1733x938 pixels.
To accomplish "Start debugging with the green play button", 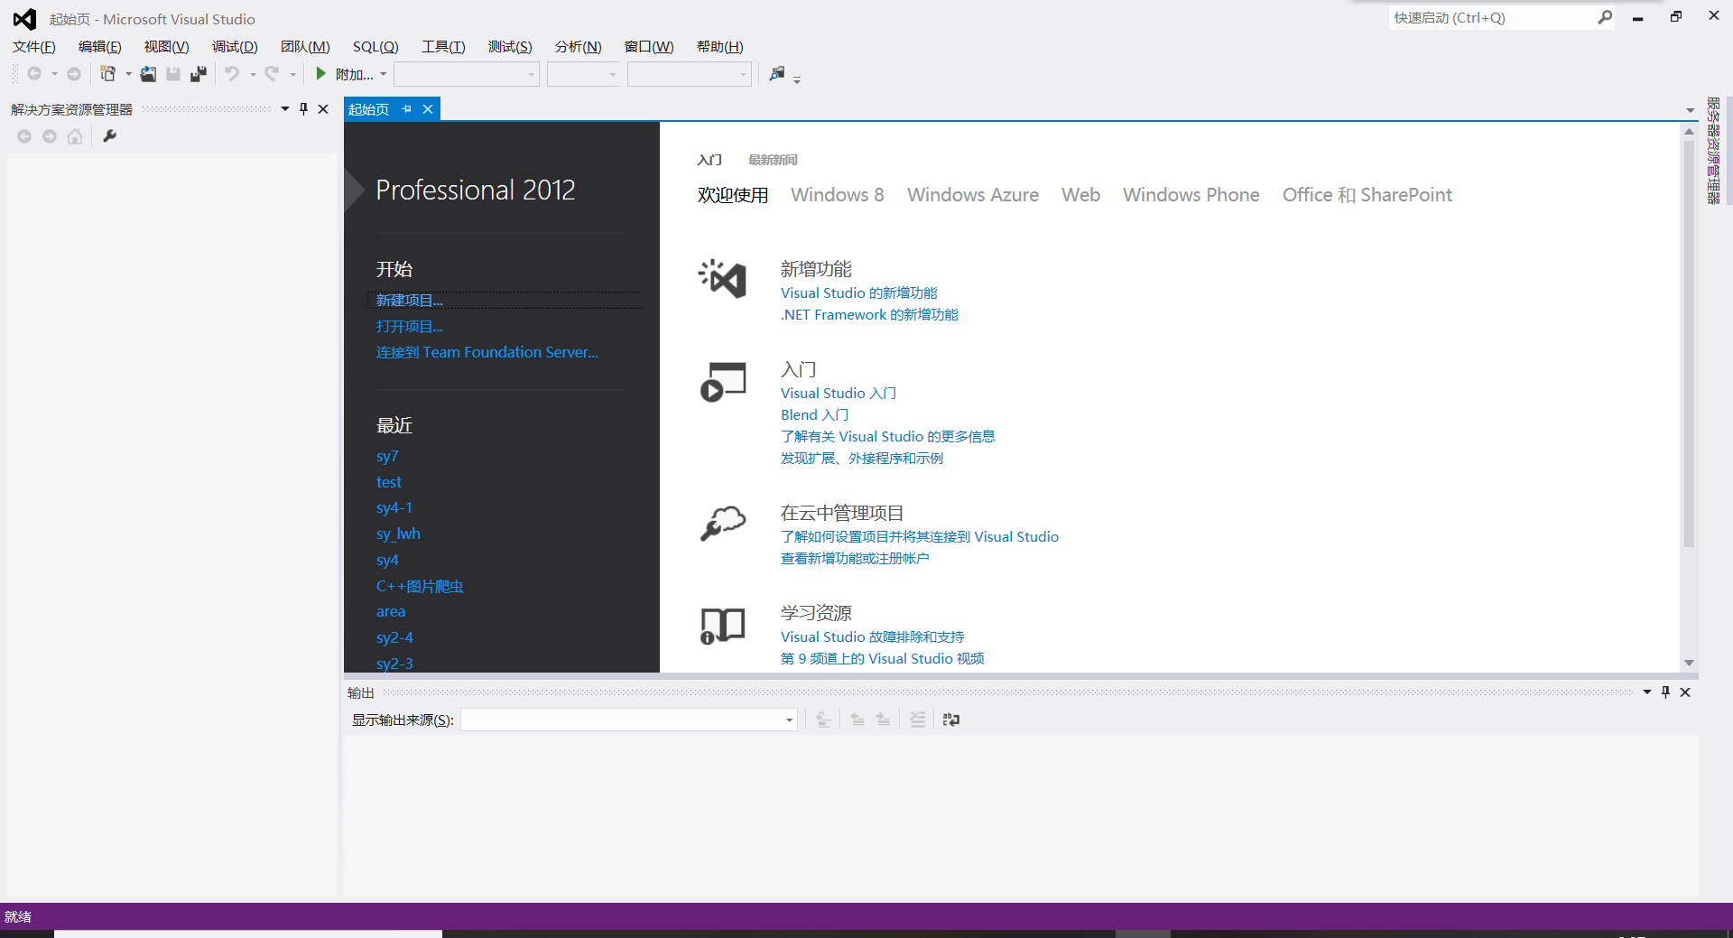I will click(321, 74).
